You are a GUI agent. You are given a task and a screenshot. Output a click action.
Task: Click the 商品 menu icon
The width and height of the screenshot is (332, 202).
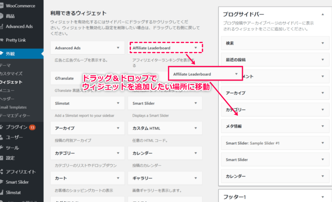click(x=2, y=16)
